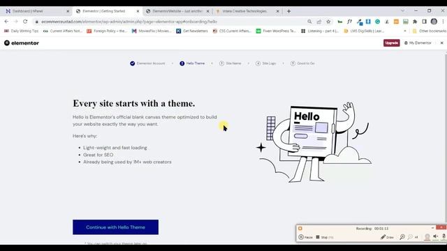Select the Hello Theme step
This screenshot has height=251, width=447.
click(192, 63)
